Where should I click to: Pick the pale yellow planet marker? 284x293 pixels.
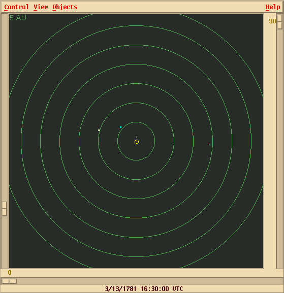[x=99, y=130]
